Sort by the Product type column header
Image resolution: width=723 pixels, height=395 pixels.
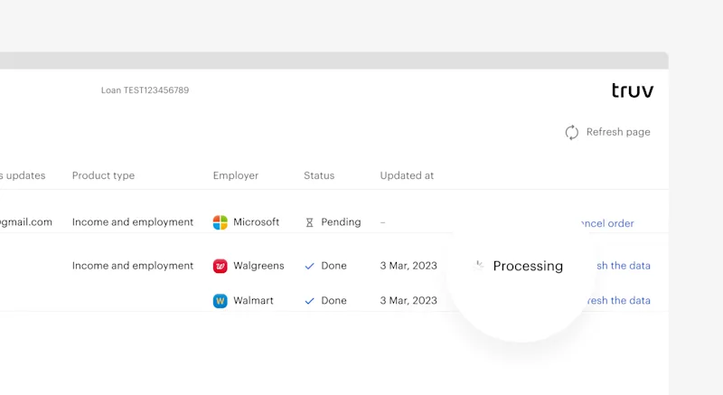103,175
